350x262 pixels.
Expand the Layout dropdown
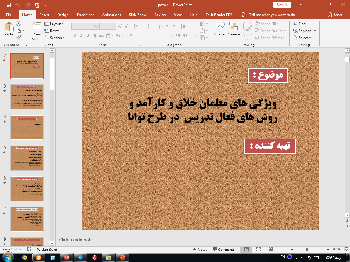click(x=54, y=24)
